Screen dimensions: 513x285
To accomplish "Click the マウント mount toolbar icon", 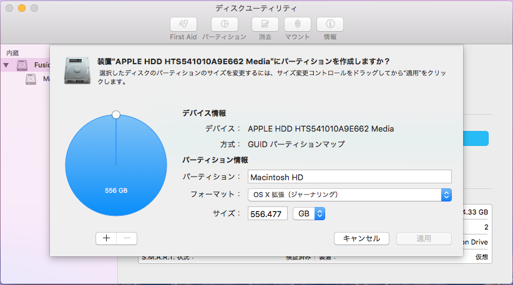I will pos(298,24).
